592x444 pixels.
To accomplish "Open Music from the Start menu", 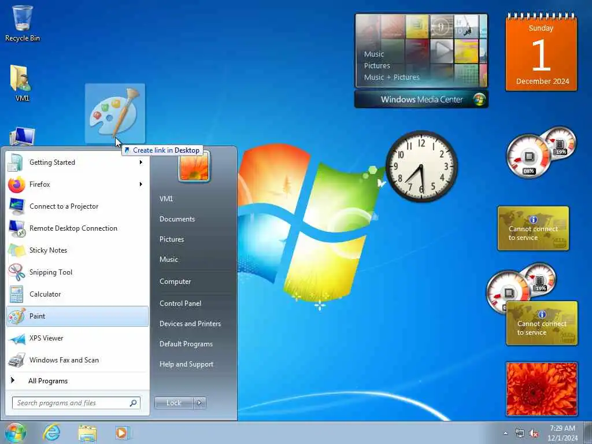I will pos(169,260).
